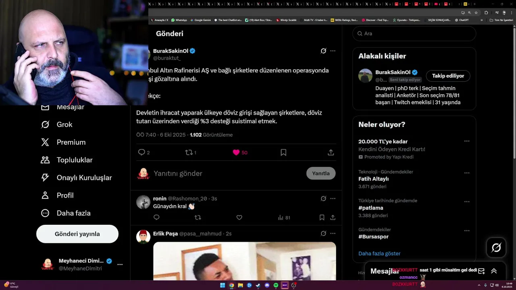516x290 pixels.
Task: Open Meyhaneci Dimitri account options menu
Action: coord(120,265)
